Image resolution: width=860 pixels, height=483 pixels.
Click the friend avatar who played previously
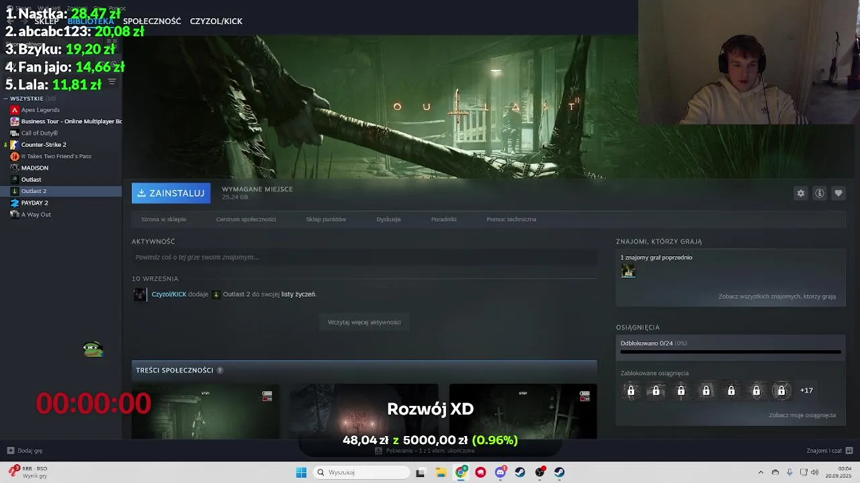point(628,270)
